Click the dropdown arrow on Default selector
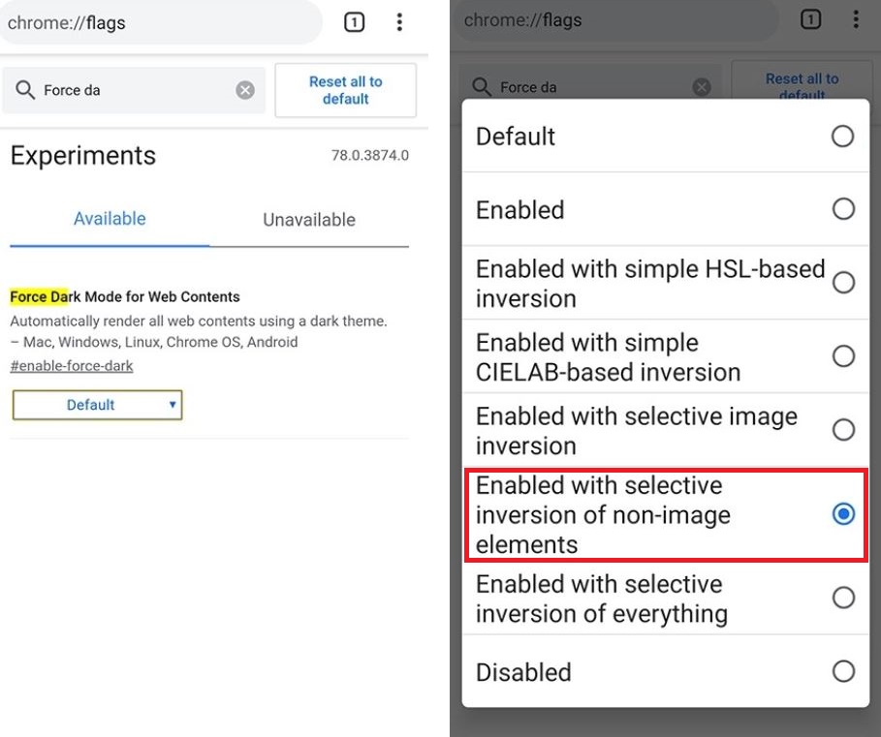Viewport: 881px width, 737px height. click(x=173, y=405)
